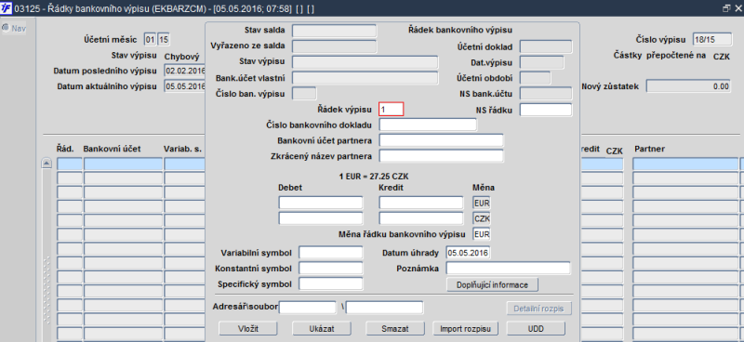Viewport: 744px width, 342px height.
Task: Click the Specifický symbol field
Action: (x=330, y=283)
